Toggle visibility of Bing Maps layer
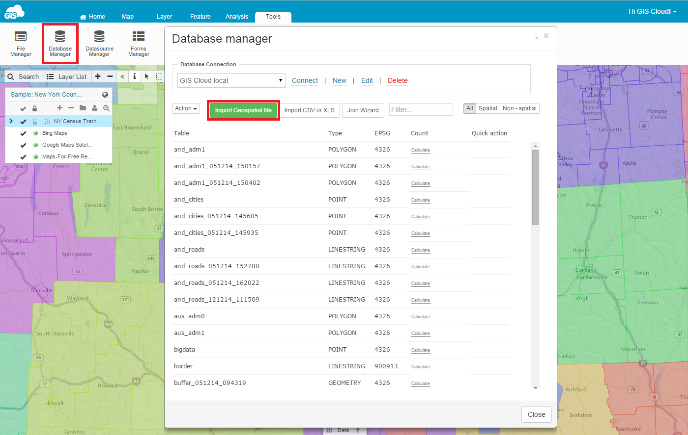Image resolution: width=688 pixels, height=435 pixels. [x=23, y=133]
